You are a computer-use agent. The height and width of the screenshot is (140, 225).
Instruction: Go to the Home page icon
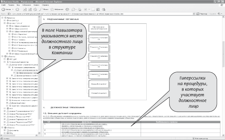point(35,9)
